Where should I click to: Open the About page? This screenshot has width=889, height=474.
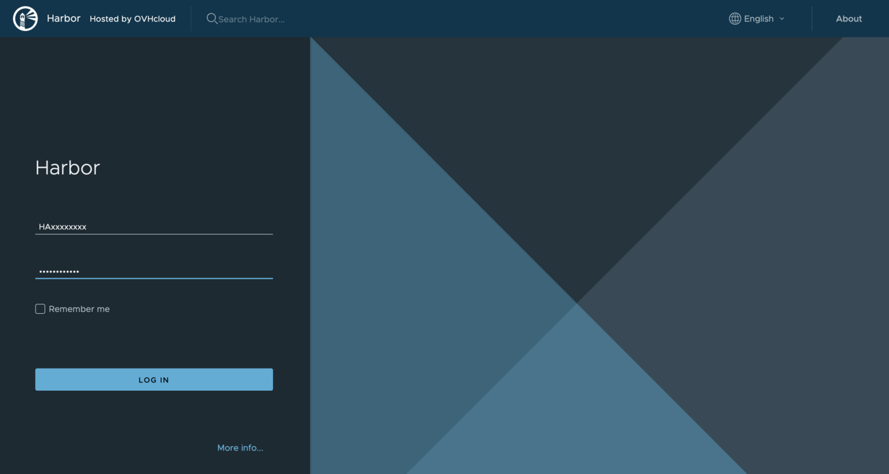[x=849, y=18]
